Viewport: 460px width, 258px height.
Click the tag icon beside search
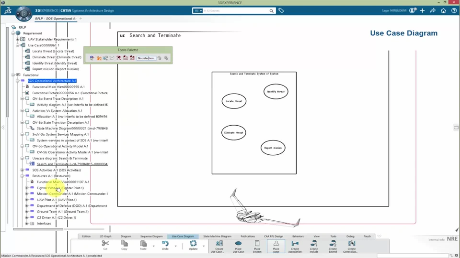tap(281, 11)
